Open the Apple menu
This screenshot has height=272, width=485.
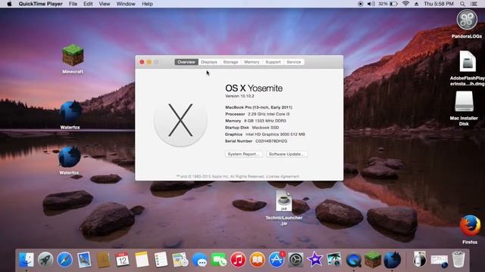[9, 4]
